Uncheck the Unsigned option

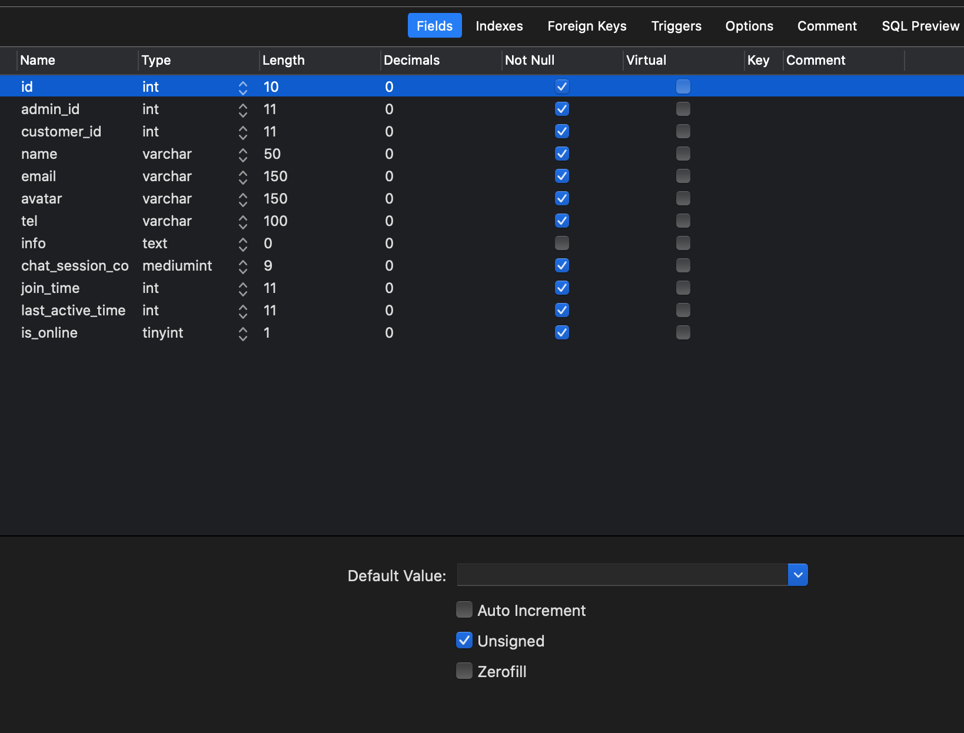[464, 641]
